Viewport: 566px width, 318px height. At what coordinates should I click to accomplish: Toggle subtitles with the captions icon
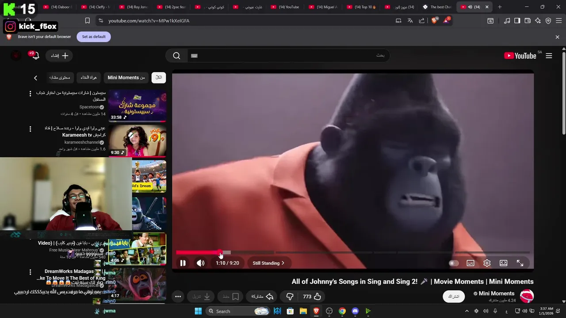470,263
